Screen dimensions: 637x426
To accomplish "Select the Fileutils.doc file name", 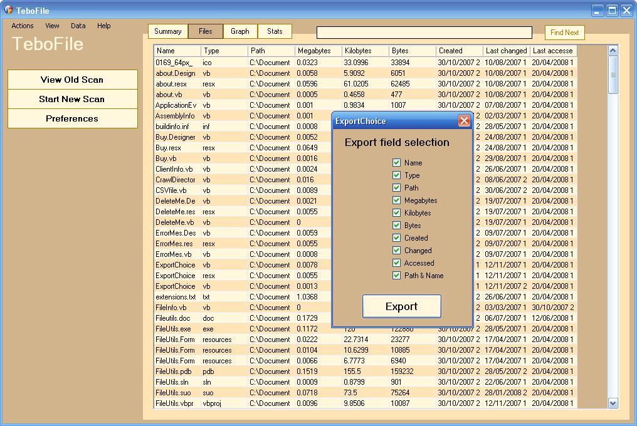I will 173,318.
